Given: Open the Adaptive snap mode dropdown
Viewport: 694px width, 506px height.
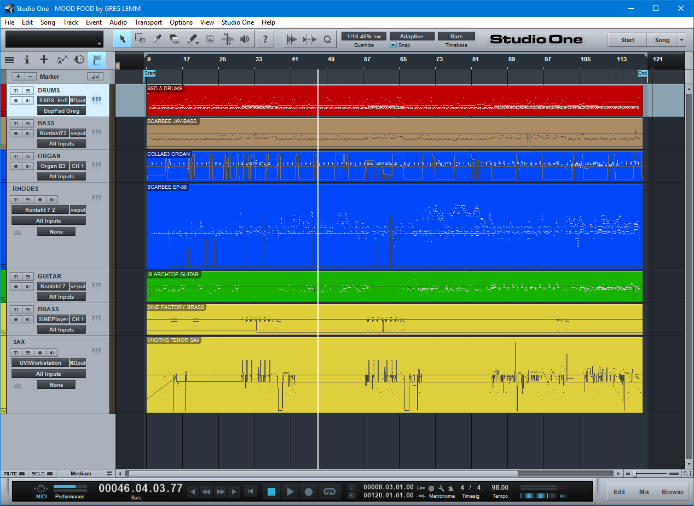Looking at the screenshot, I should tap(412, 37).
